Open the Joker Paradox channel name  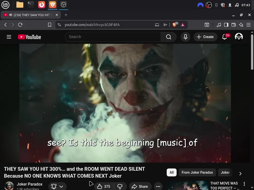tap(30, 184)
